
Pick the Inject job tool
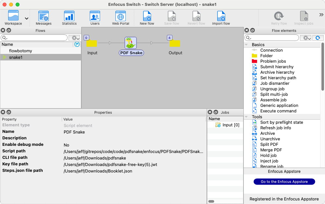[x=269, y=161]
